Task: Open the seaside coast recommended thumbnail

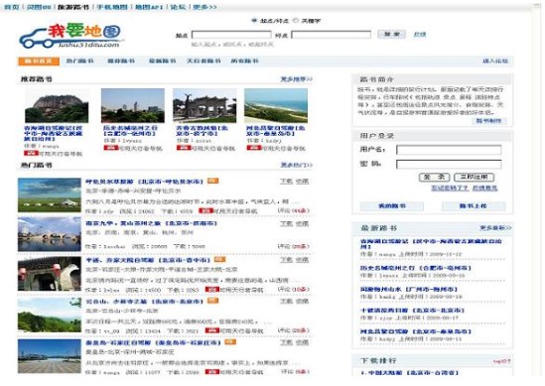Action: [x=276, y=105]
